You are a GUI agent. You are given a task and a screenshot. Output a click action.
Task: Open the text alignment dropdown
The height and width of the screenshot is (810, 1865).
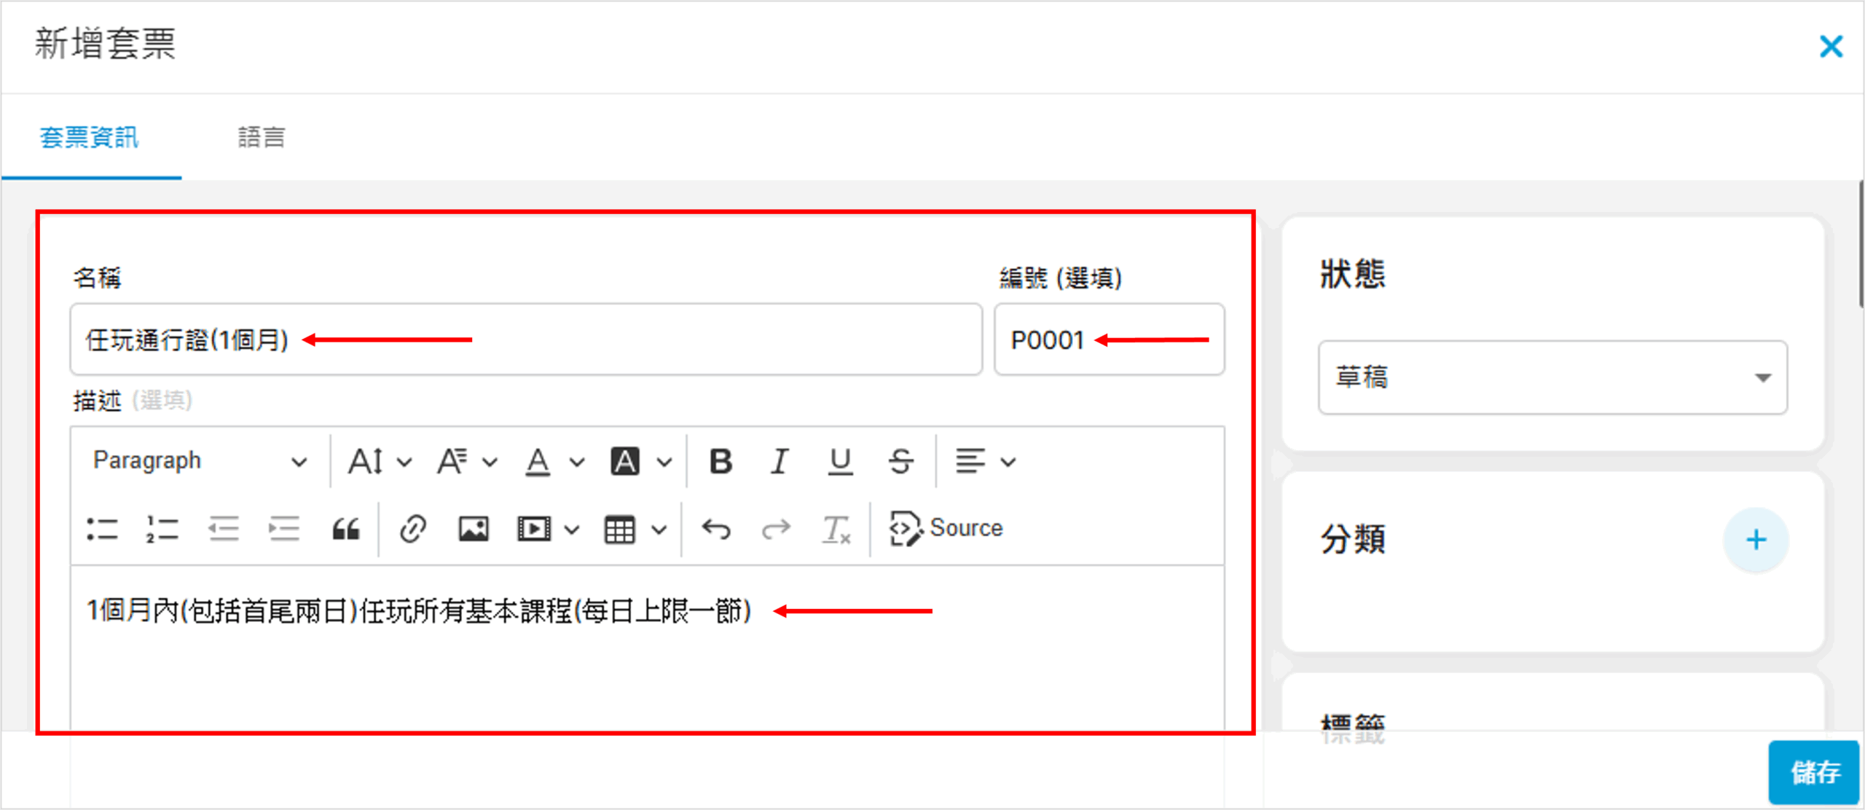point(985,461)
